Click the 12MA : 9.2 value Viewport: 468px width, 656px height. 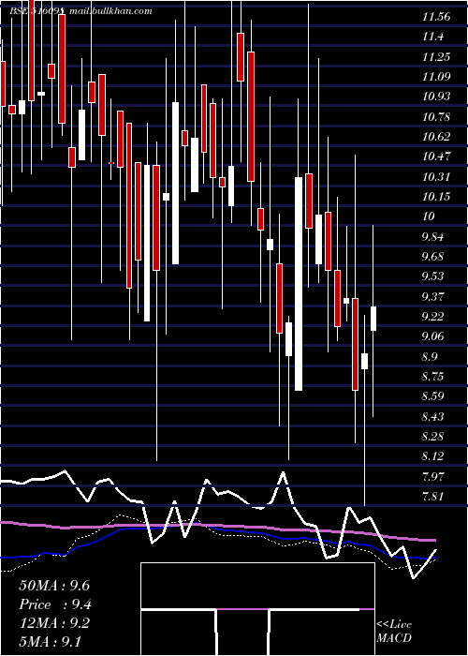click(x=54, y=623)
